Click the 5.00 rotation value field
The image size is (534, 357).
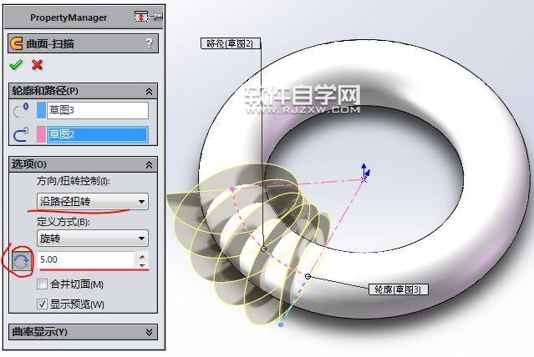click(x=87, y=259)
